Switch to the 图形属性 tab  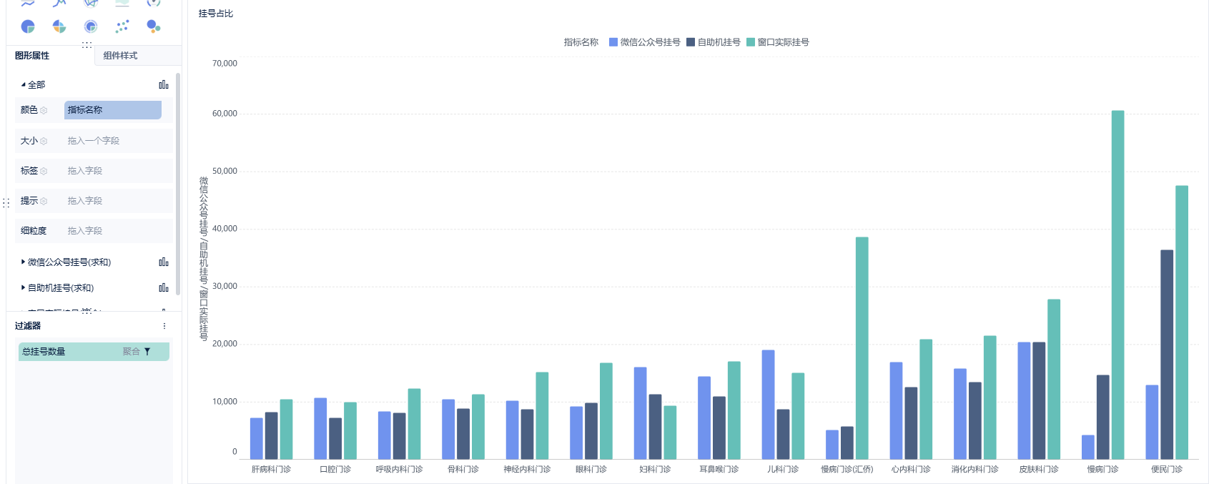(x=32, y=56)
